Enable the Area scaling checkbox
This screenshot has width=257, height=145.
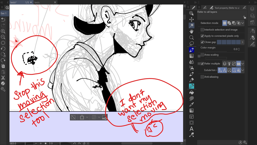point(202,55)
